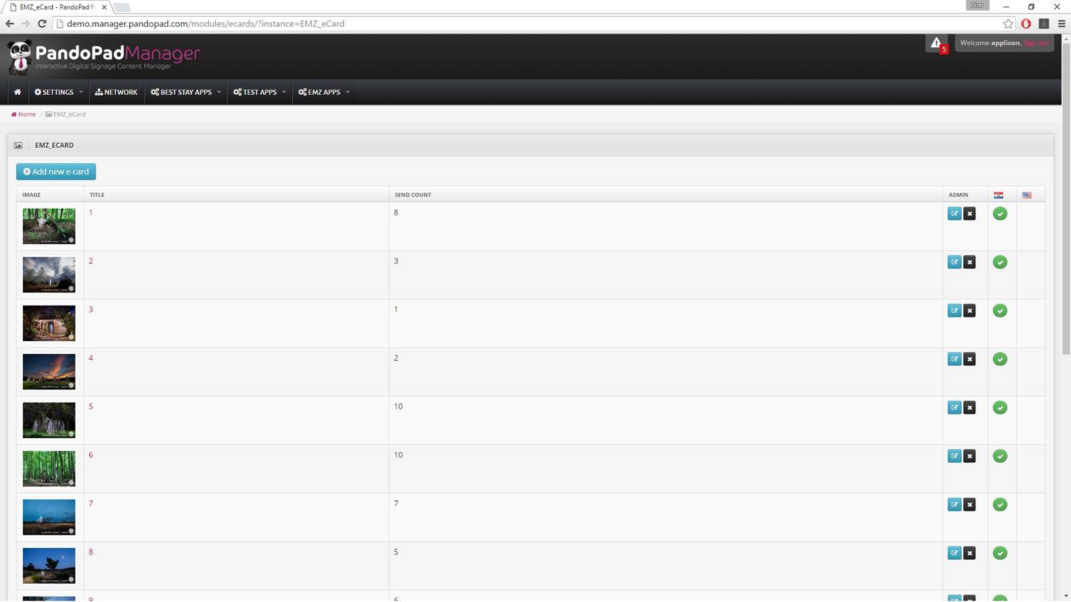The height and width of the screenshot is (602, 1071).
Task: Edit e-card titled 8
Action: 955,553
